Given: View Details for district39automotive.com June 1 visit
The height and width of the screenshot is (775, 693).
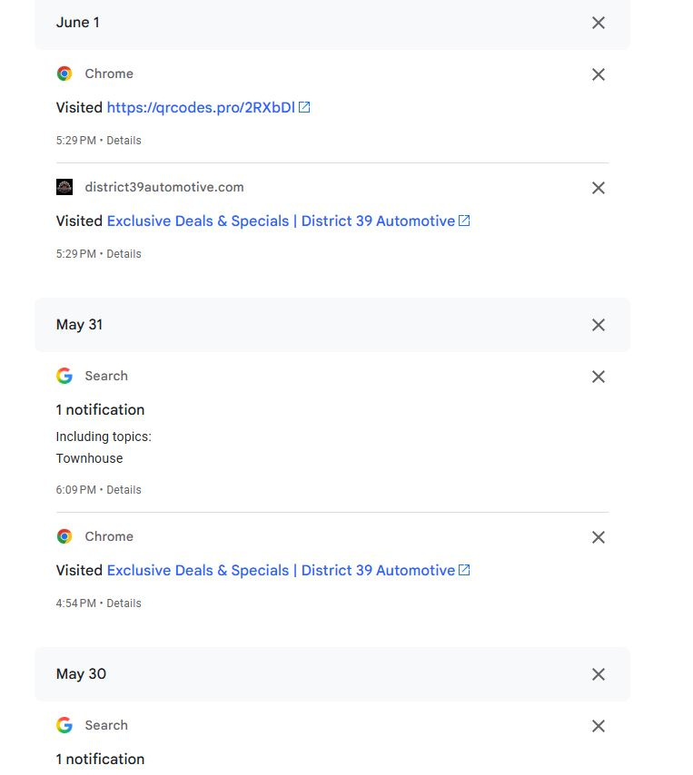Looking at the screenshot, I should [x=124, y=254].
